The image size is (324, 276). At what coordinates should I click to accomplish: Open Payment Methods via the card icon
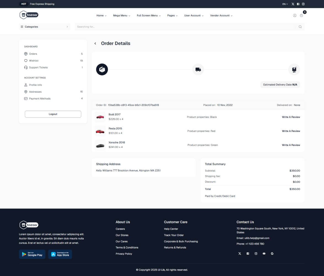pyautogui.click(x=26, y=99)
